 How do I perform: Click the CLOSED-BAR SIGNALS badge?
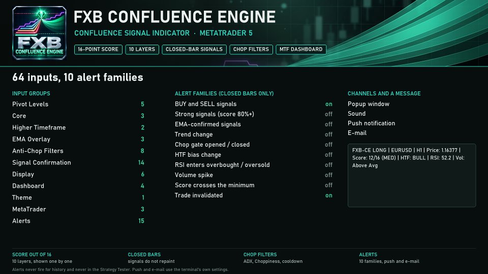pyautogui.click(x=194, y=49)
